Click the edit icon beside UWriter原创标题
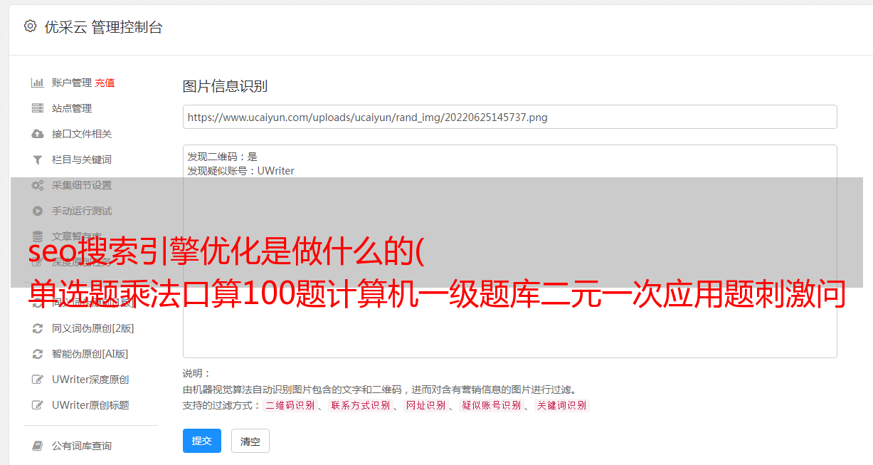 coord(38,405)
